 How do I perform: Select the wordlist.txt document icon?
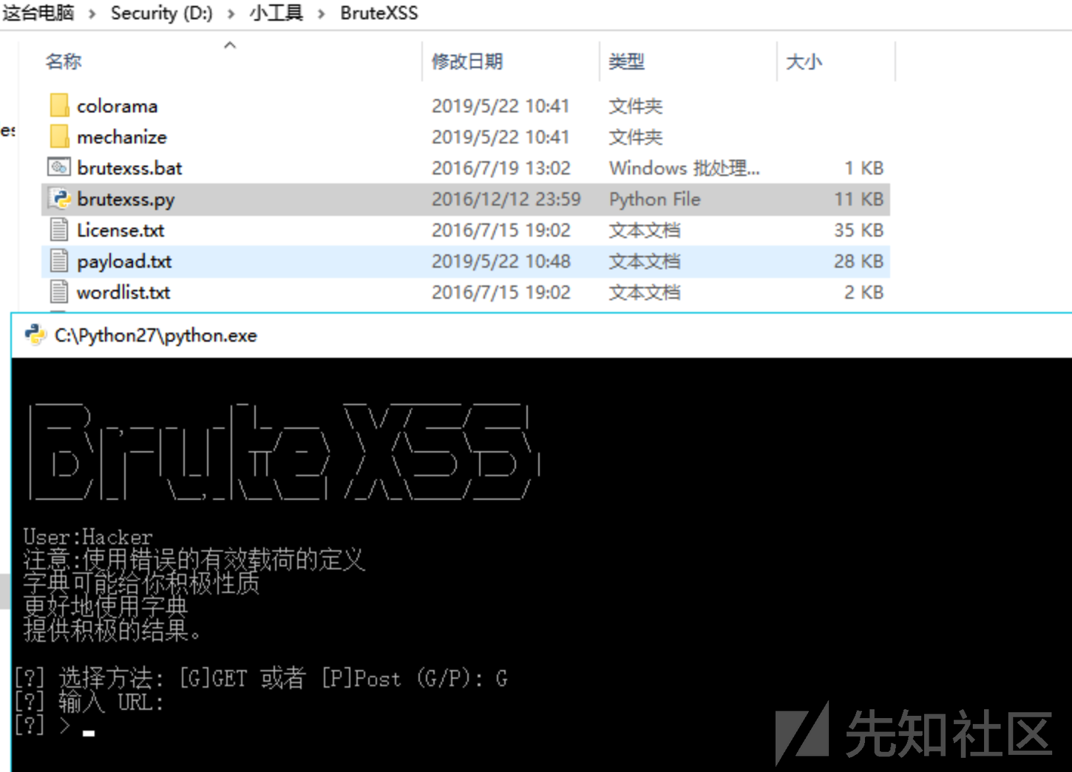point(59,292)
